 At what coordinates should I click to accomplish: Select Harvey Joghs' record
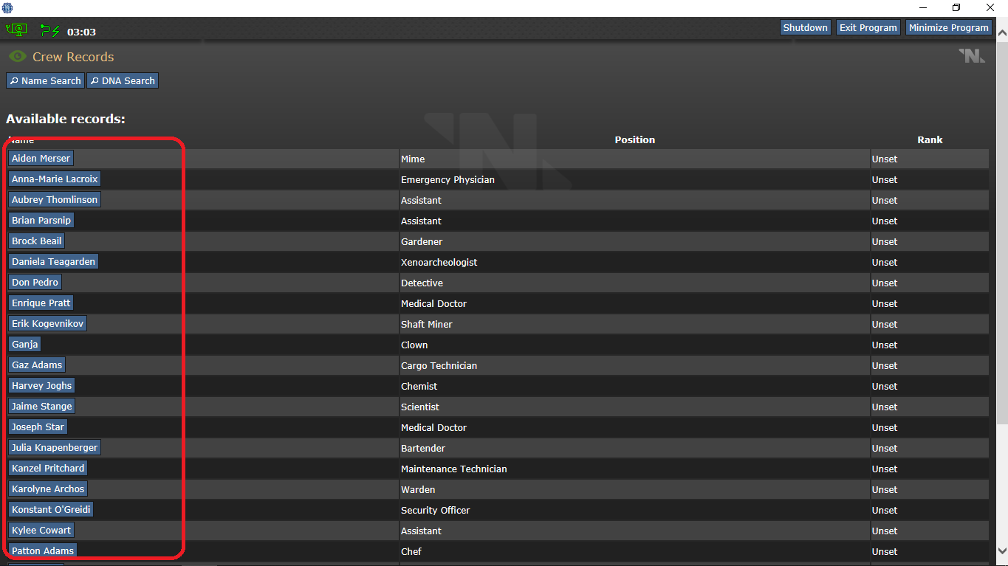tap(41, 385)
